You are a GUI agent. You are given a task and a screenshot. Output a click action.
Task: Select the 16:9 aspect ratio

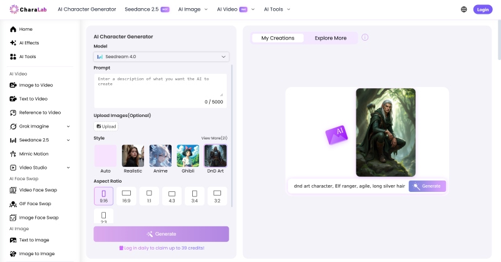(127, 196)
